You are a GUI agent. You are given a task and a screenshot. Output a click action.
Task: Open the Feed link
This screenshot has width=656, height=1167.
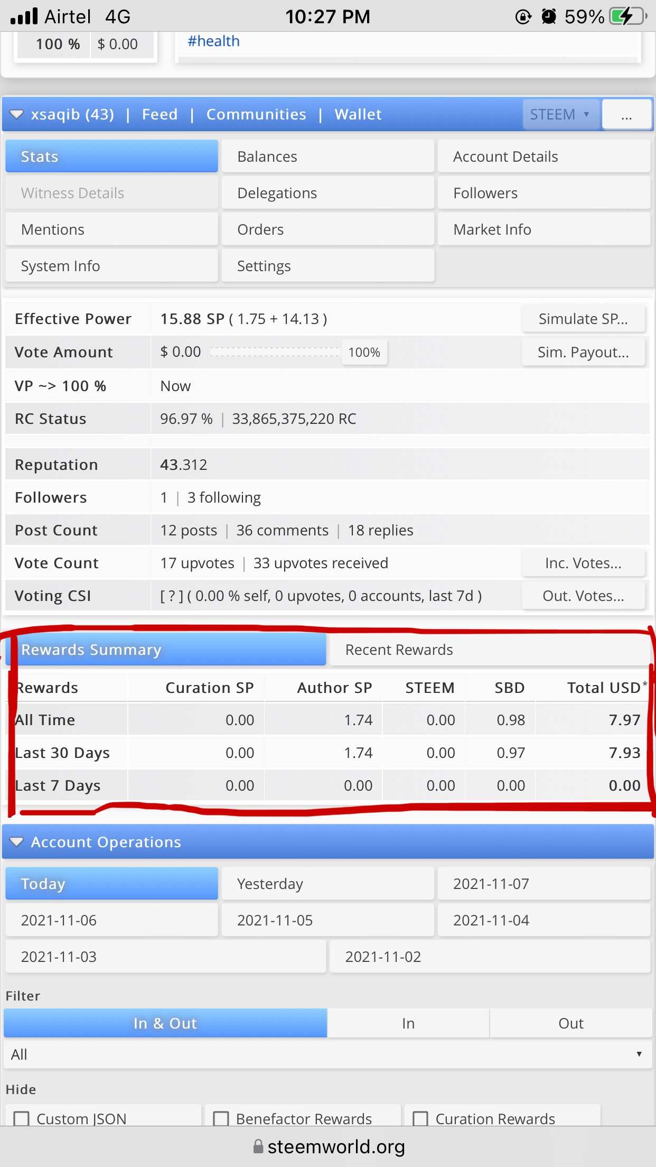[160, 114]
